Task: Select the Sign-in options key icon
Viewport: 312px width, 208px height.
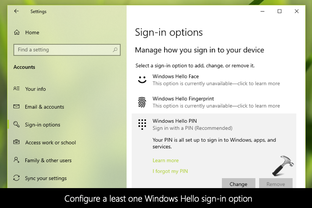Action: (x=17, y=124)
